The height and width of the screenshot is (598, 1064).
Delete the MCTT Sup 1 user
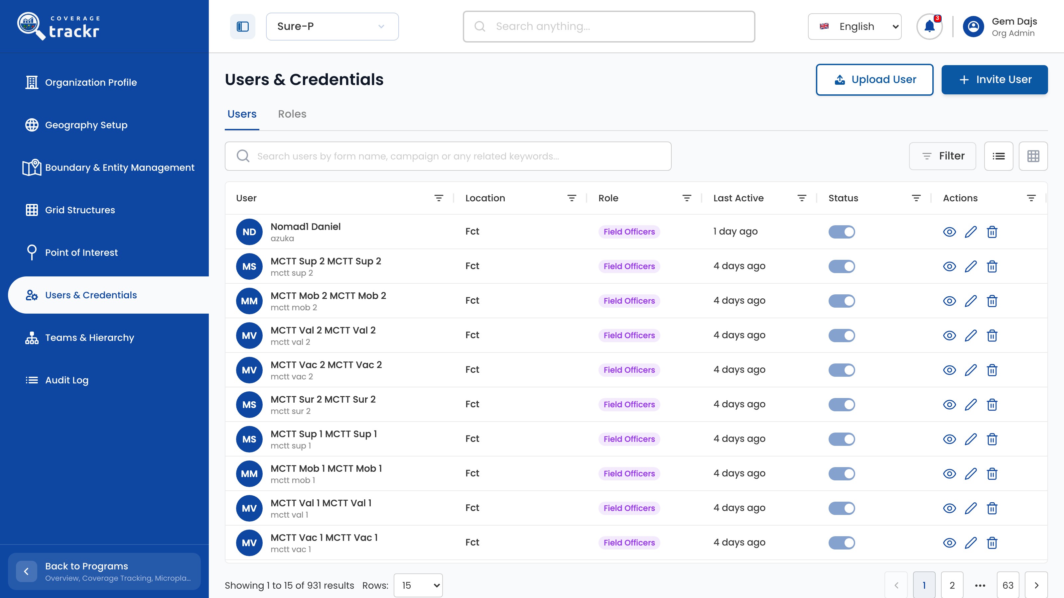[992, 440]
